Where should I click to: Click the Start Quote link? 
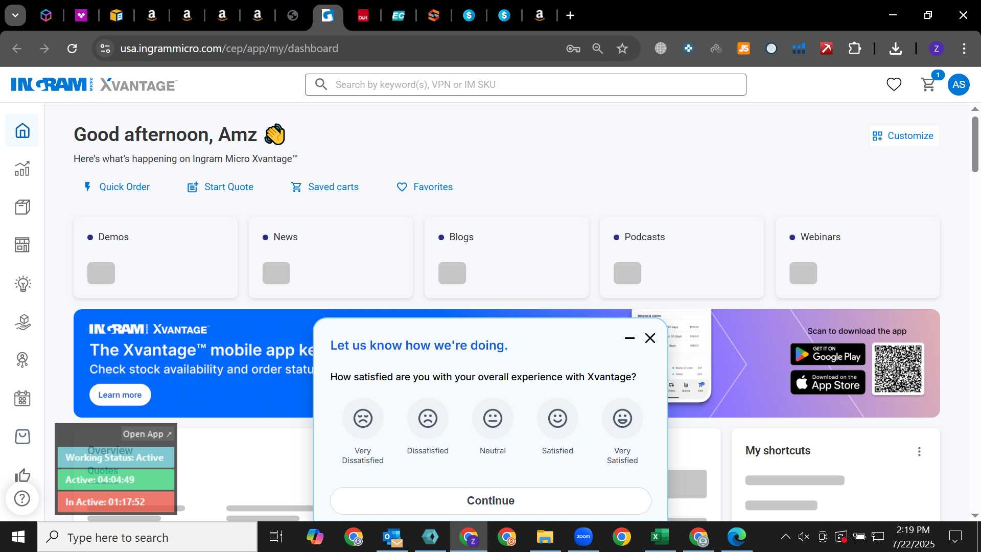click(x=220, y=187)
